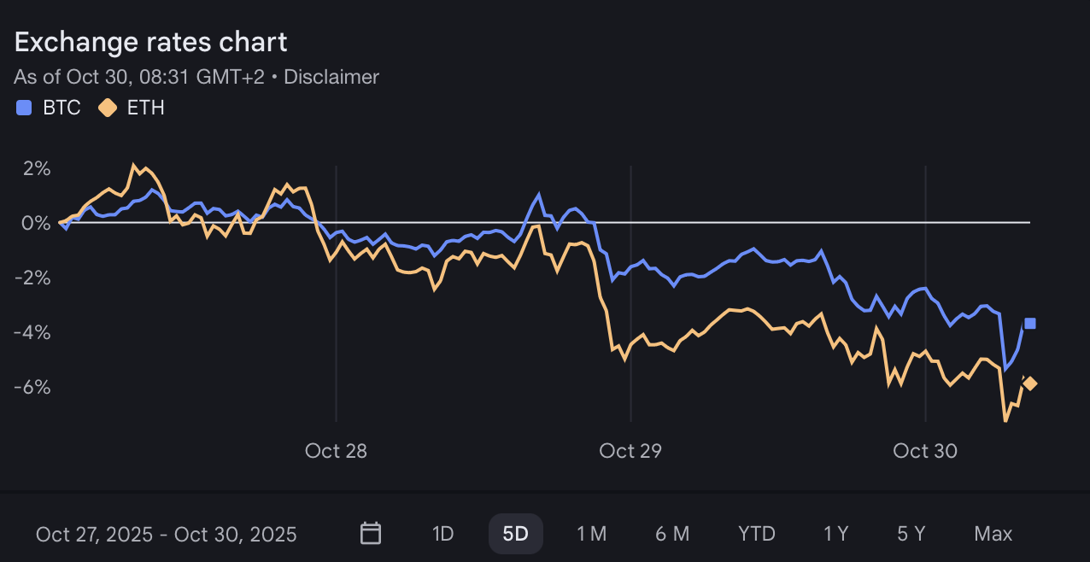Select the 5Y time range option
Image resolution: width=1090 pixels, height=562 pixels.
pos(911,532)
